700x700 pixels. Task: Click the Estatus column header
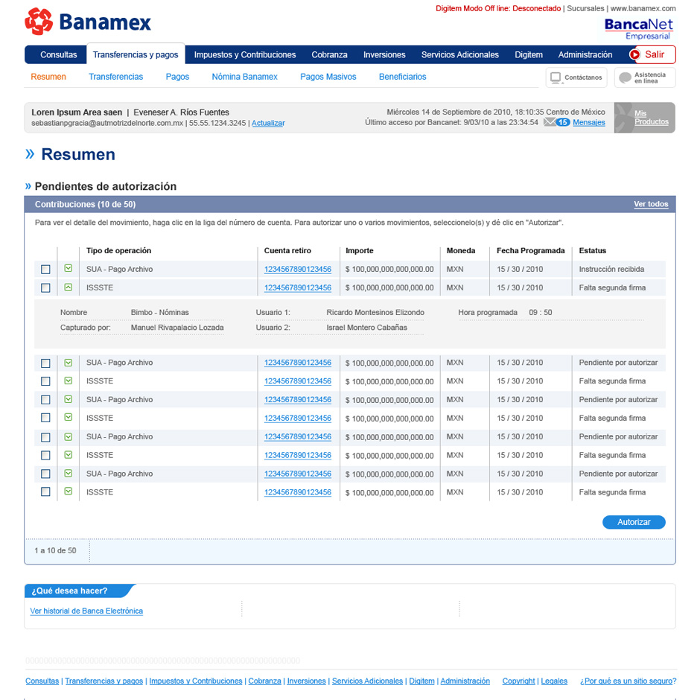tap(593, 250)
